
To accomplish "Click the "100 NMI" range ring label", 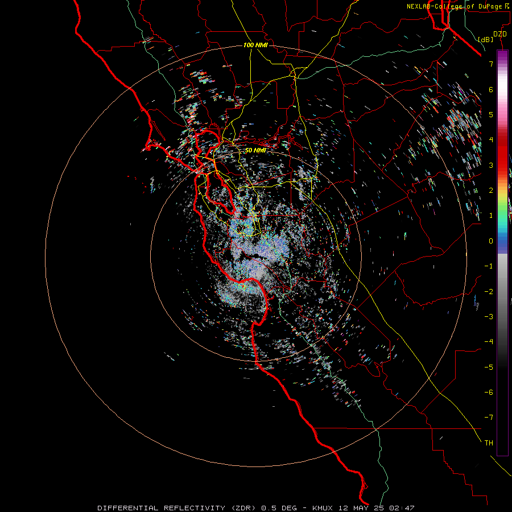I will pos(255,45).
